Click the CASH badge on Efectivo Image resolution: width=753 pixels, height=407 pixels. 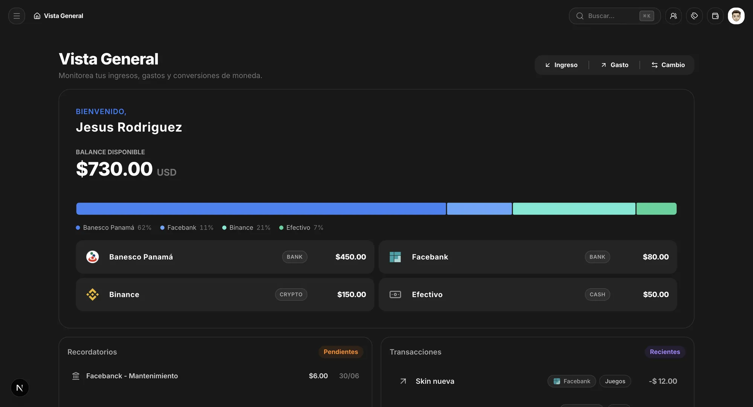pyautogui.click(x=597, y=294)
